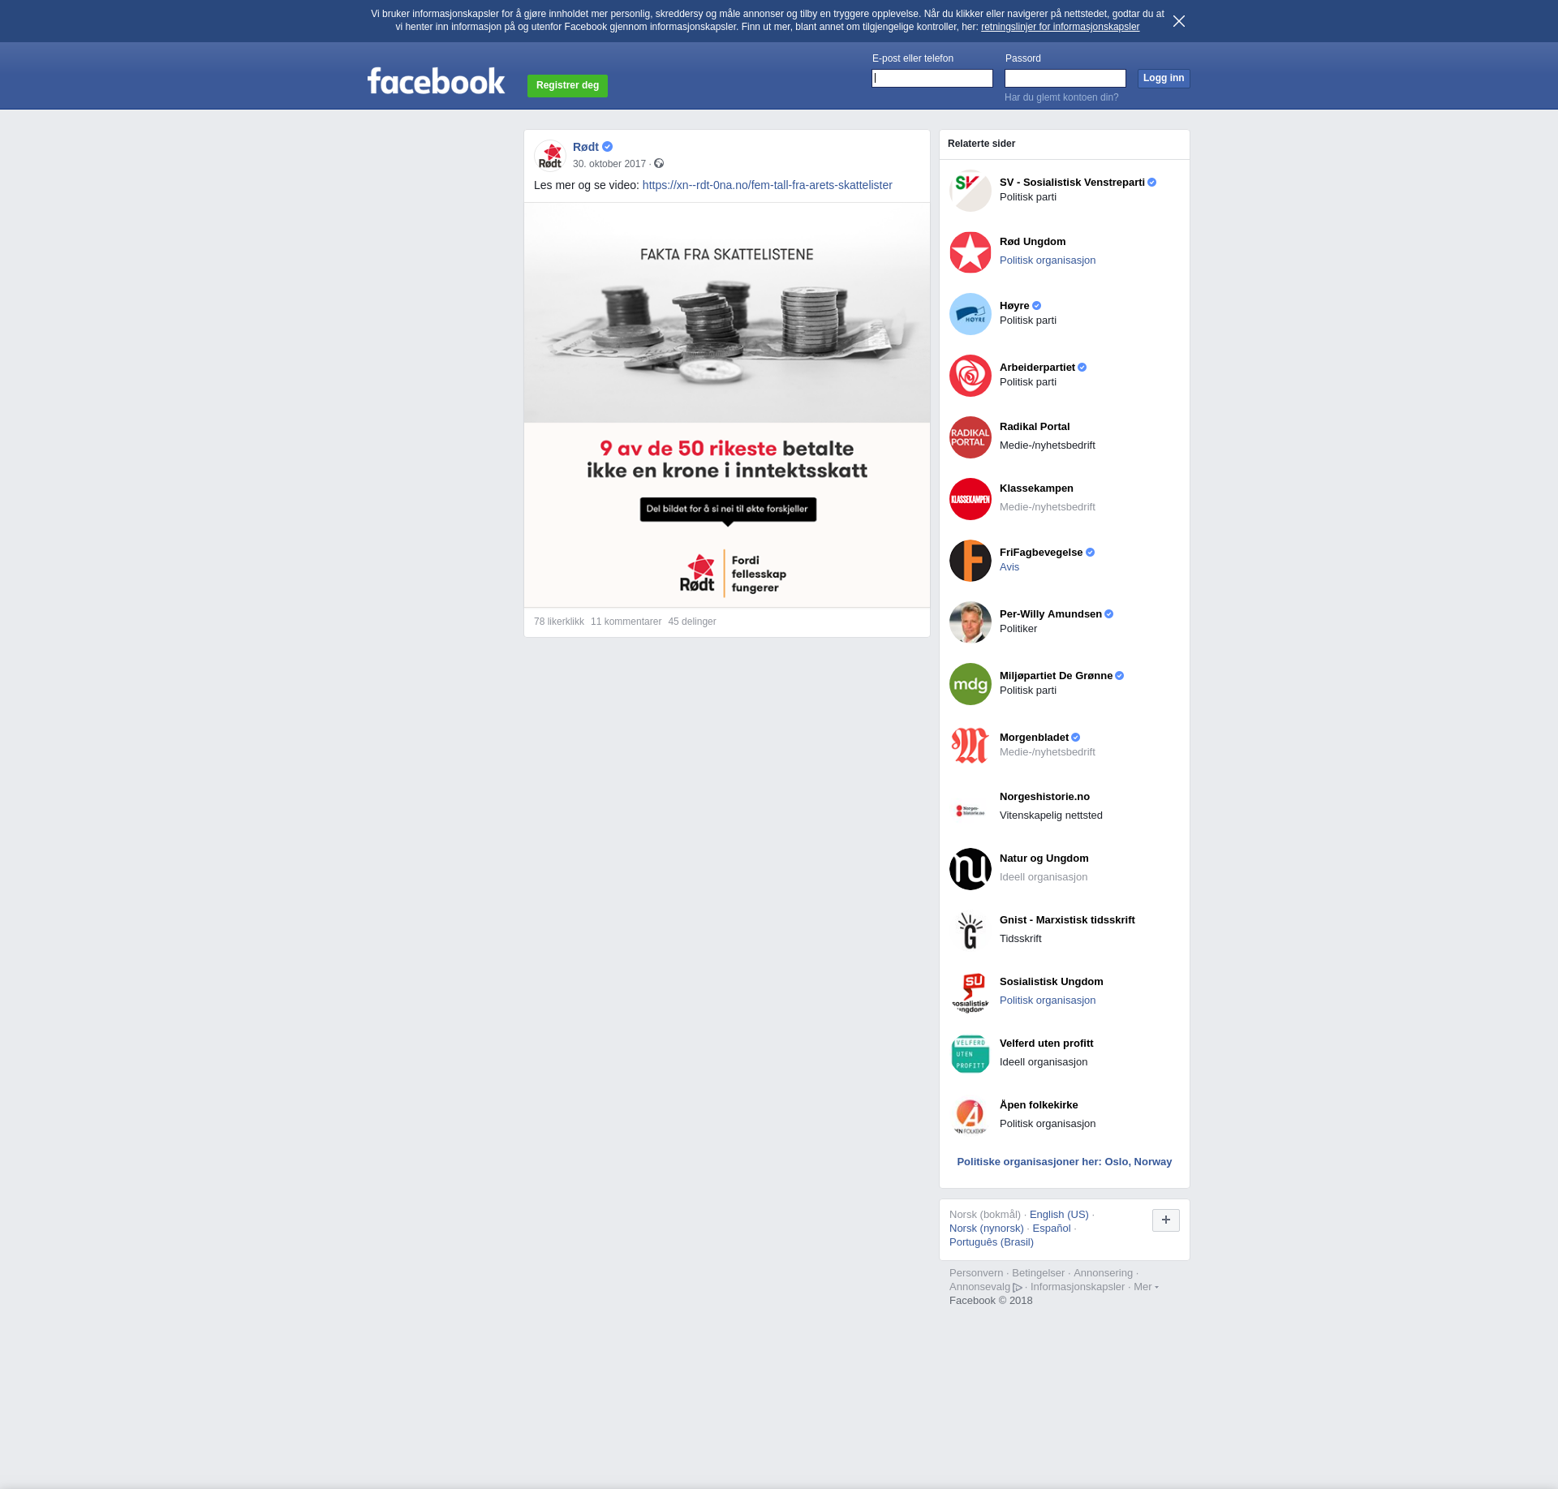Open Arbeiderpartiet page name link

coord(1037,368)
